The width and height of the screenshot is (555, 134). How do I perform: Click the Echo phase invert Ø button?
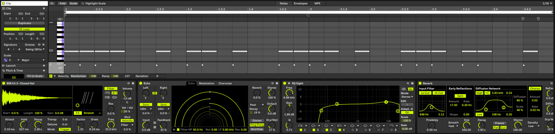point(155,127)
